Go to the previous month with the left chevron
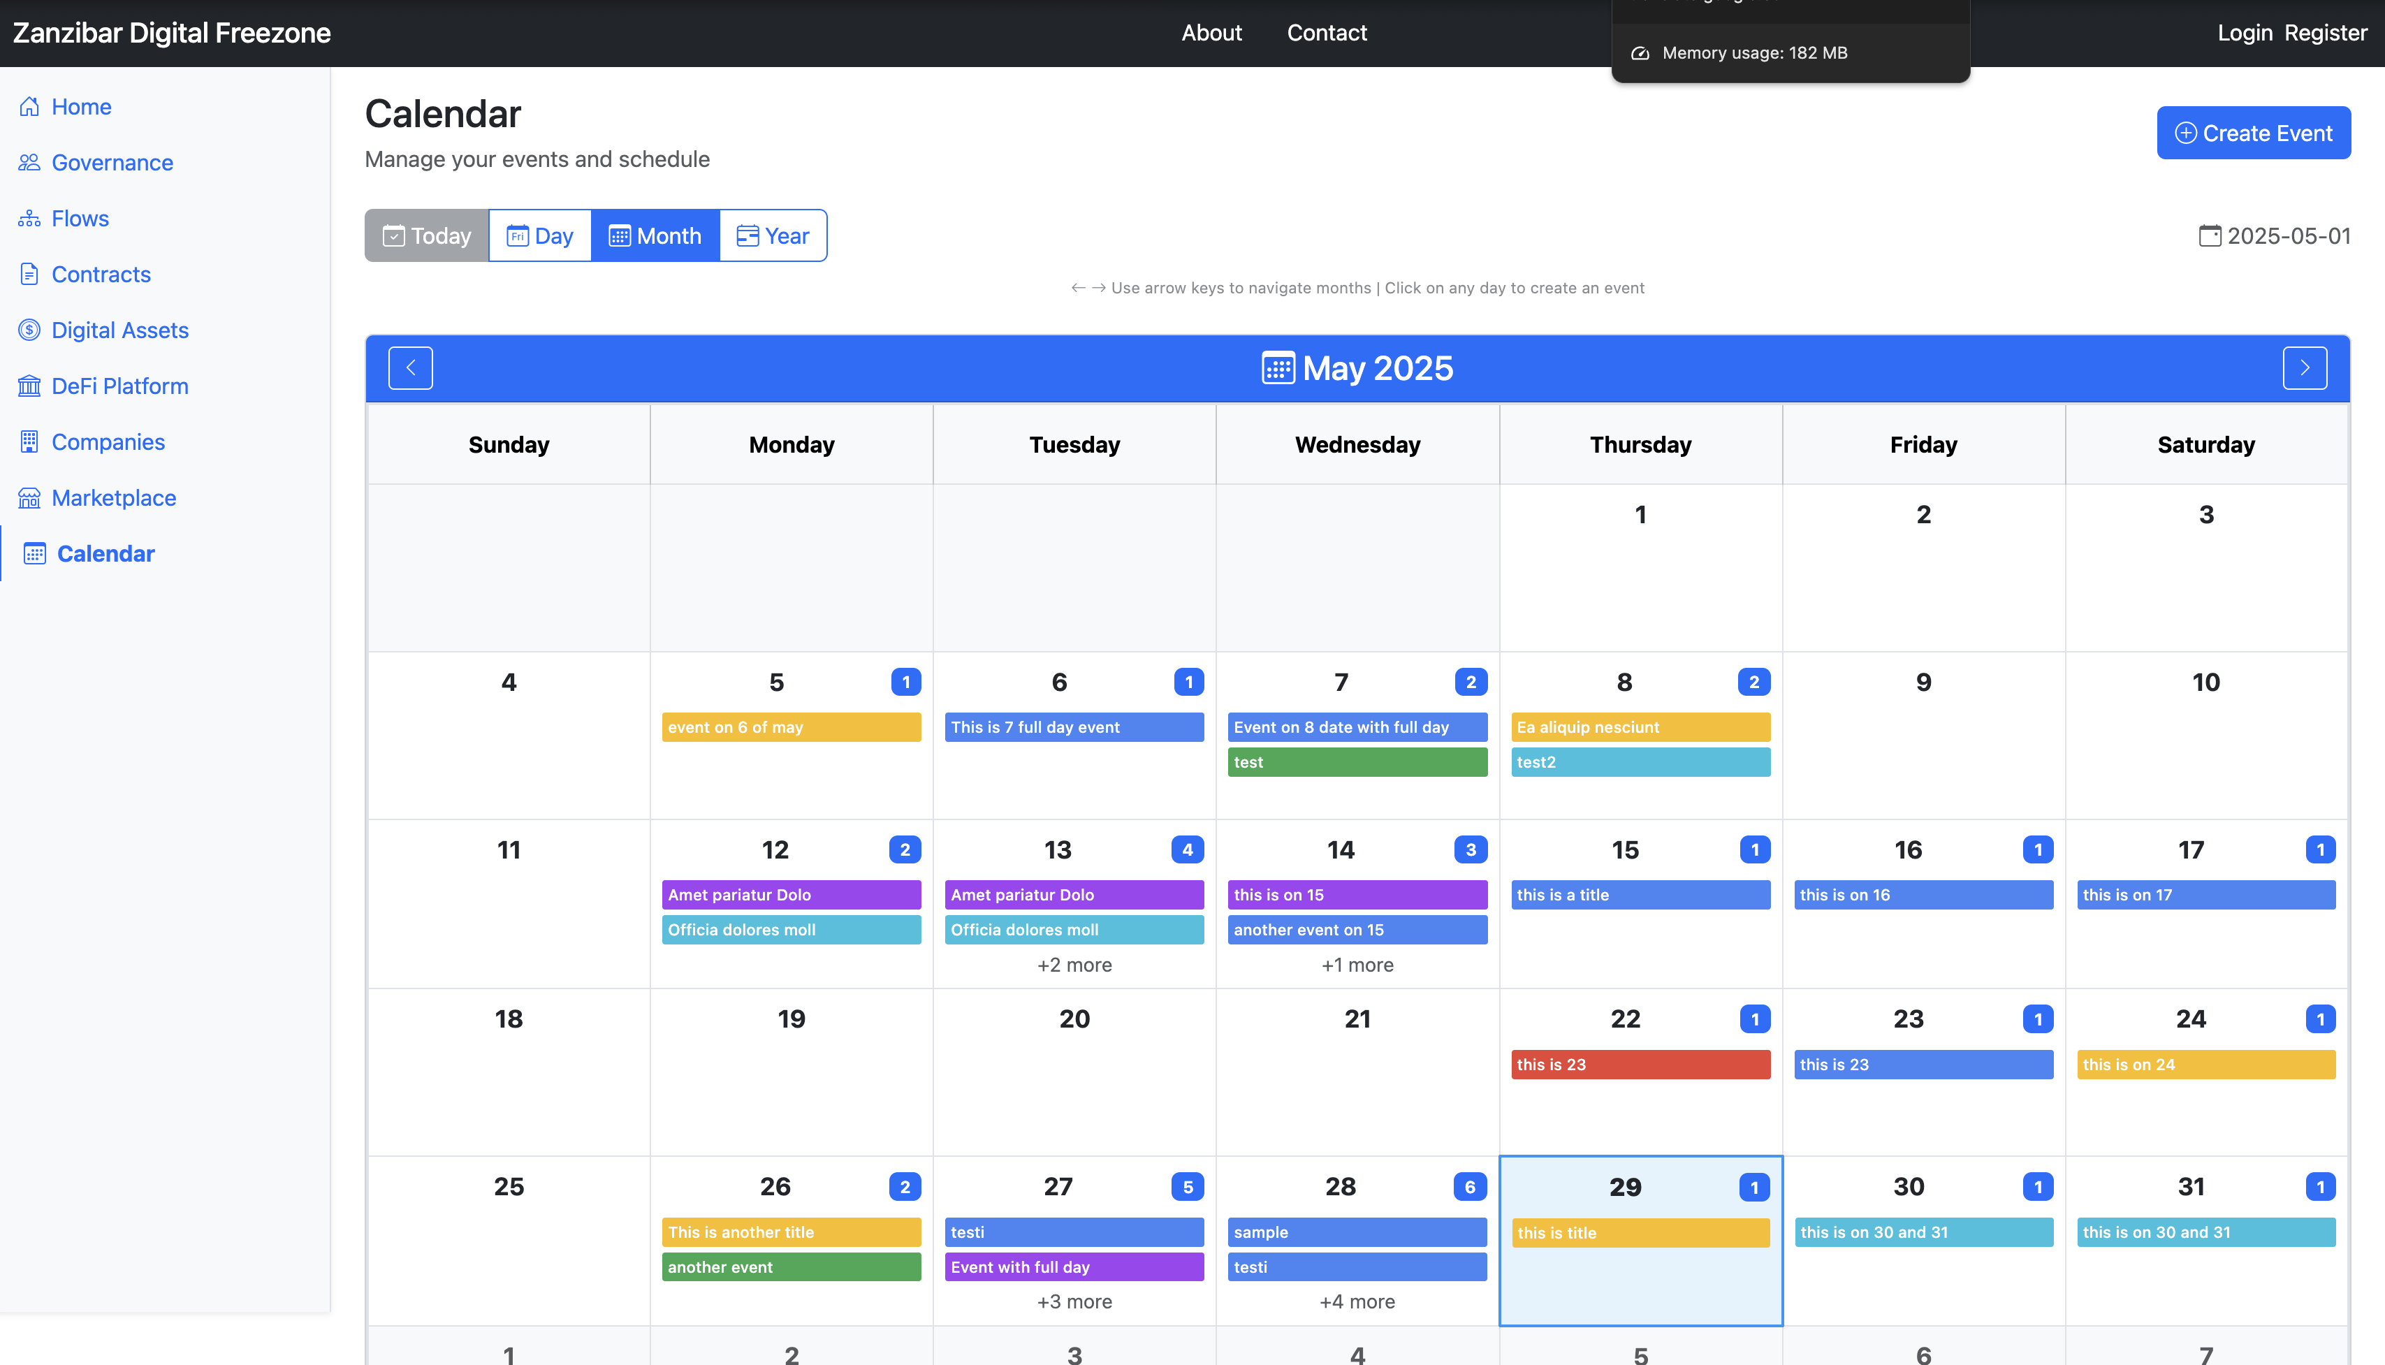Image resolution: width=2385 pixels, height=1365 pixels. tap(411, 367)
